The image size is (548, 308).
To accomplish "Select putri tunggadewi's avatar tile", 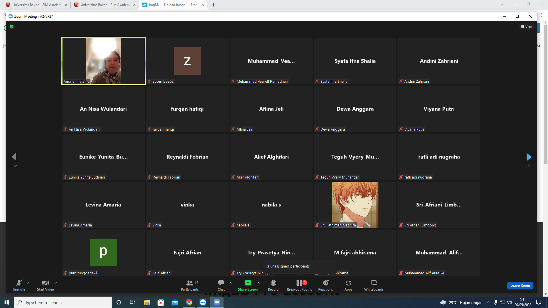I will [x=104, y=253].
